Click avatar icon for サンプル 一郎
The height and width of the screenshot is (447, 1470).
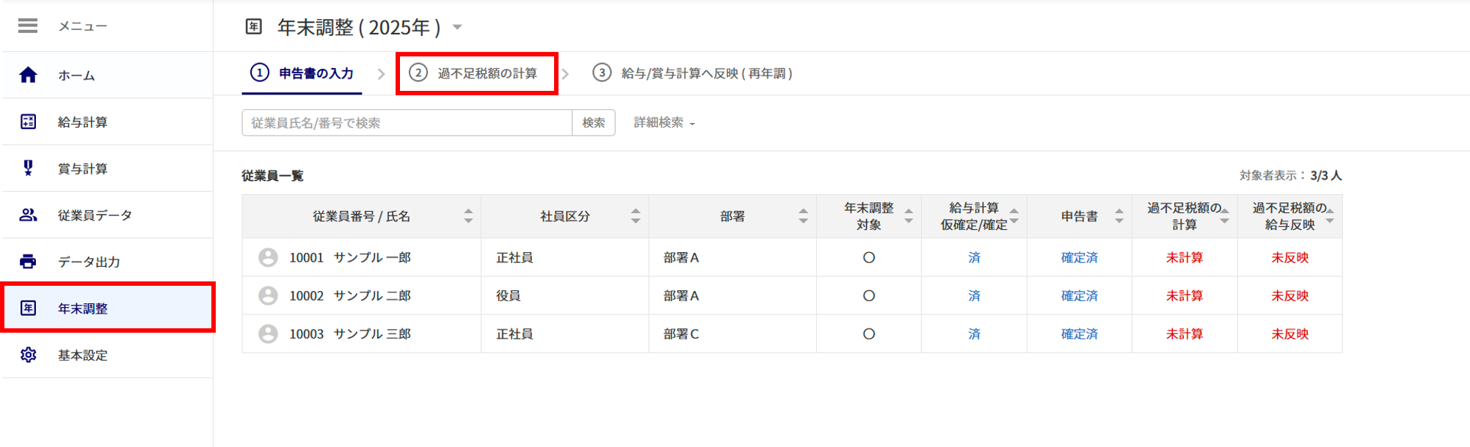click(268, 257)
